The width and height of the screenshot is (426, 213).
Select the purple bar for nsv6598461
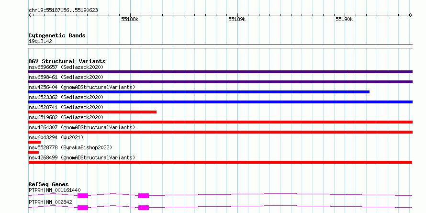coord(220,82)
